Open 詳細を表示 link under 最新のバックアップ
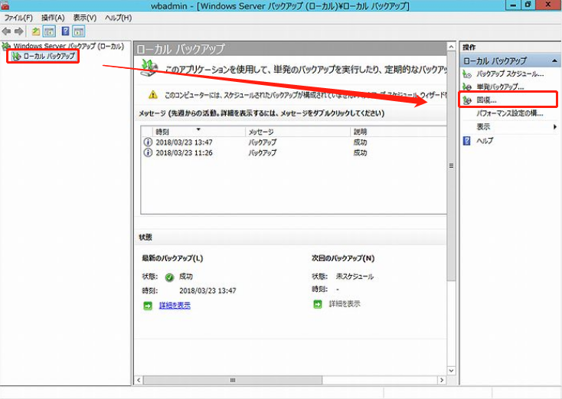Image resolution: width=562 pixels, height=399 pixels. point(175,306)
